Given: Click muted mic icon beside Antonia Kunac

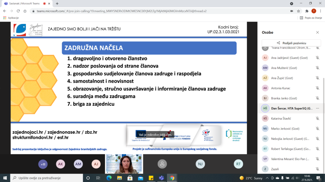Looking at the screenshot, I should (317, 88).
